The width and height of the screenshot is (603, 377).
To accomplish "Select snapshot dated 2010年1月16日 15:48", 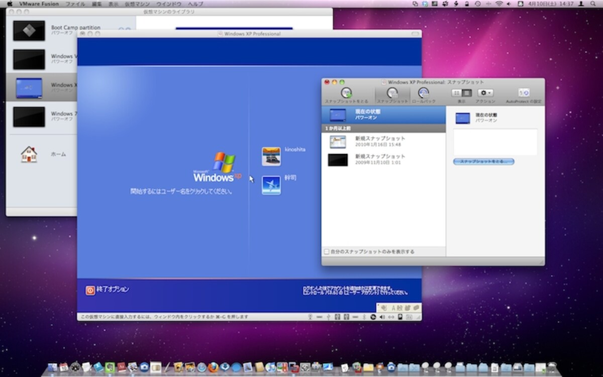I will [383, 142].
